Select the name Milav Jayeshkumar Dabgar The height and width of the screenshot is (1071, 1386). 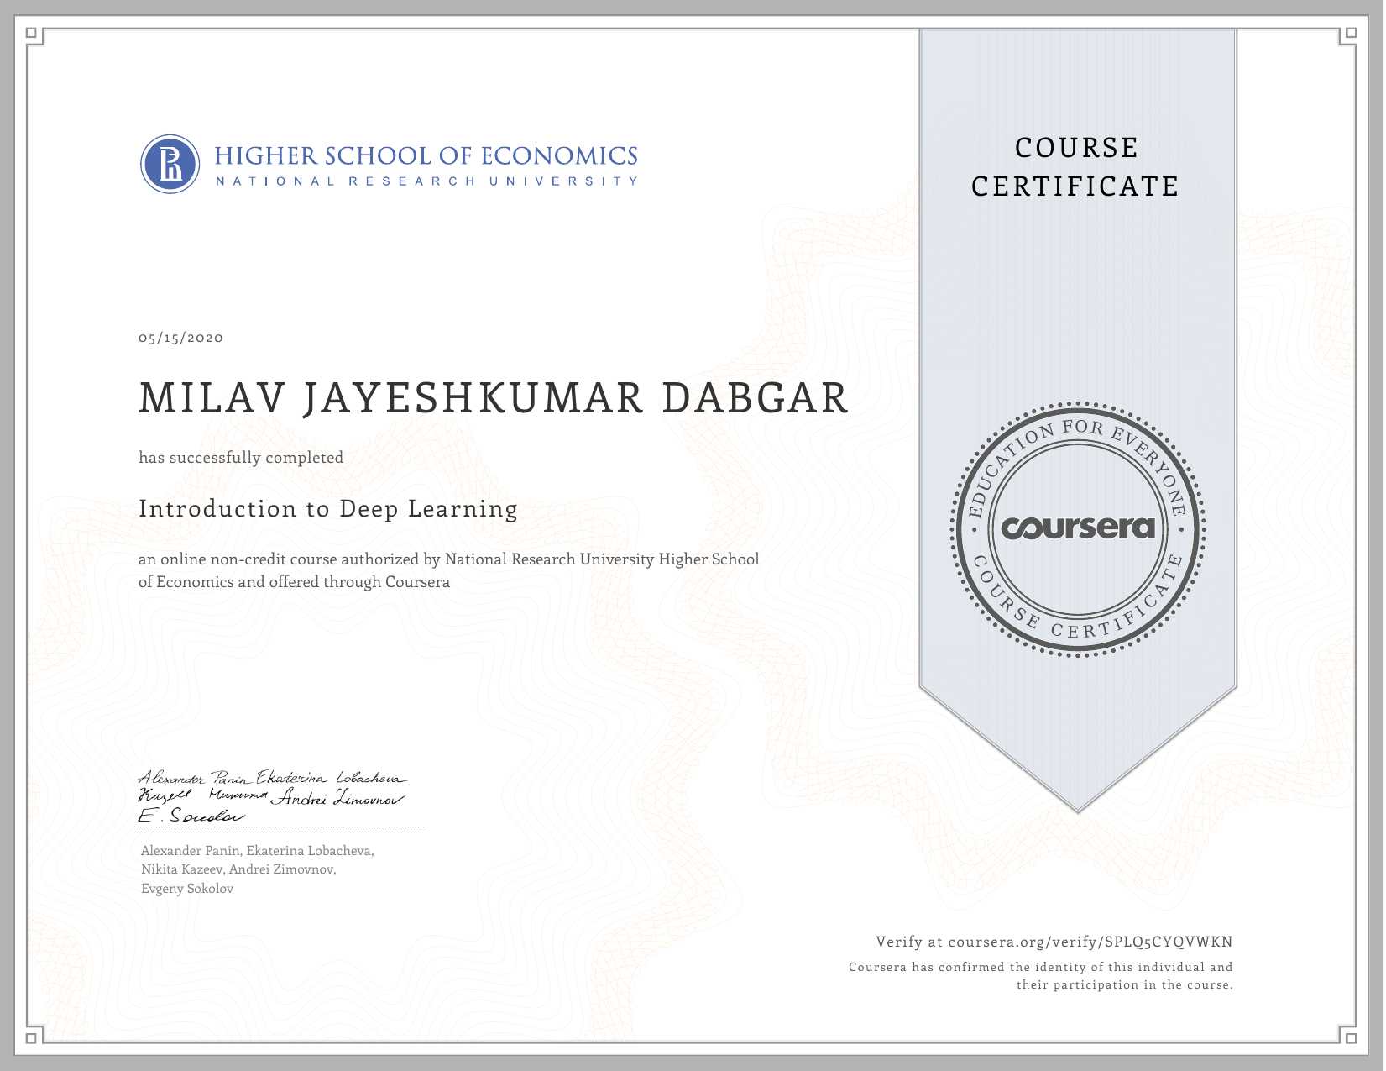(494, 398)
